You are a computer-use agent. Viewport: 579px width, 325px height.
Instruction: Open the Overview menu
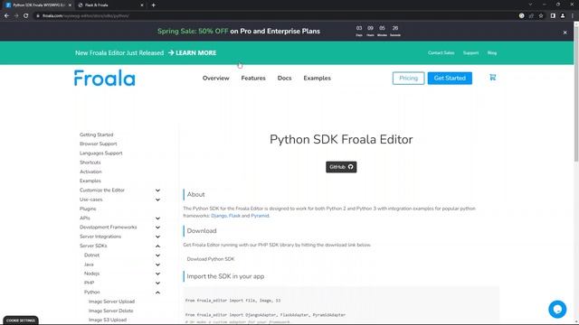point(215,79)
